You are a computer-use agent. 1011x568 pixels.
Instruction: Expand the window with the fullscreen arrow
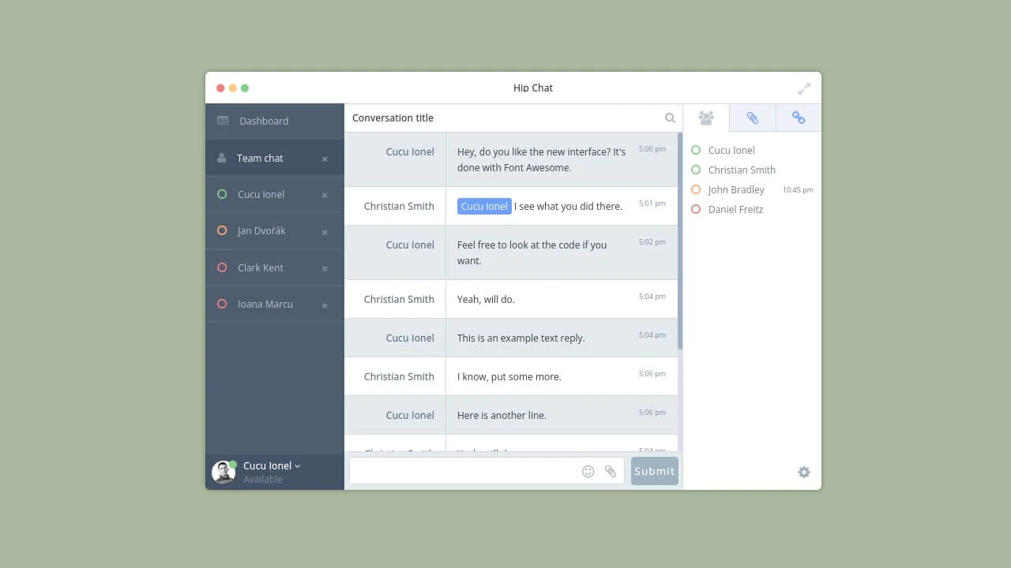tap(804, 88)
